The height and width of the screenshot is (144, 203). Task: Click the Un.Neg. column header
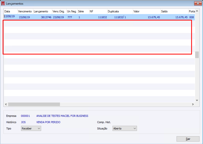[x=72, y=11]
